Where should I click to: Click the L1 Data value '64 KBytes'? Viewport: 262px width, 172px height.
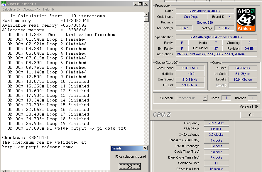[243, 68]
